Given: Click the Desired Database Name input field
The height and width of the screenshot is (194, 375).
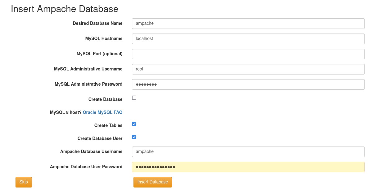Looking at the screenshot, I should [248, 24].
